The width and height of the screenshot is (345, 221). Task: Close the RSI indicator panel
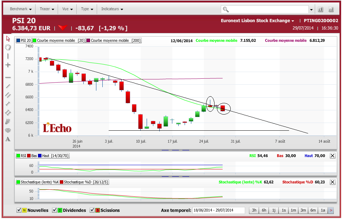tap(332, 156)
